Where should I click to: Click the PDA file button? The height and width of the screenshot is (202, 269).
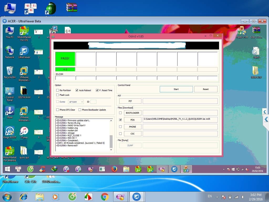coord(132,120)
